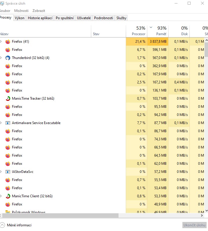Click the 57,2 MB memory value
This screenshot has width=208, height=231.
(x=160, y=172)
